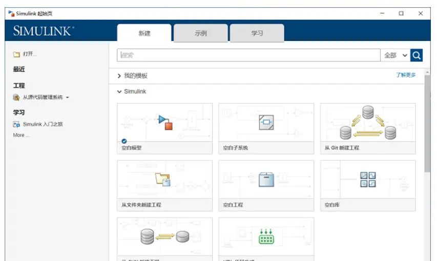Click the 空白模型 label text
Image resolution: width=437 pixels, height=261 pixels.
[x=132, y=148]
